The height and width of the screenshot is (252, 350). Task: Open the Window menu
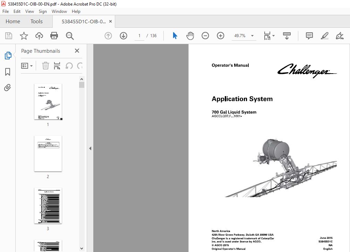pos(59,11)
